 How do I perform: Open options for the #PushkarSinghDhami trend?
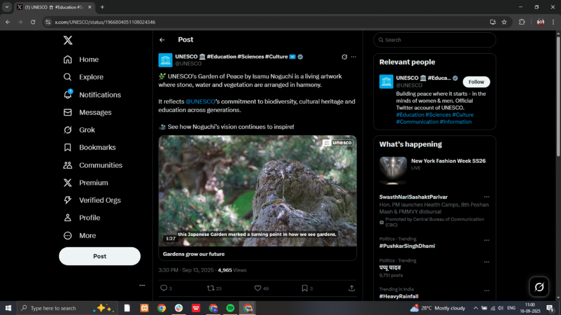tap(487, 240)
